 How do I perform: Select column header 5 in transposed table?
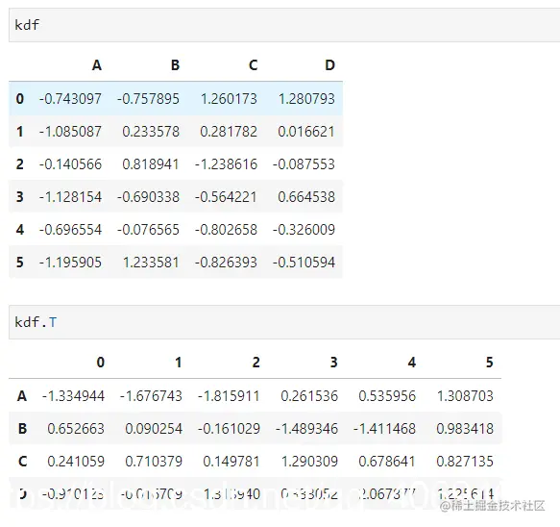490,363
